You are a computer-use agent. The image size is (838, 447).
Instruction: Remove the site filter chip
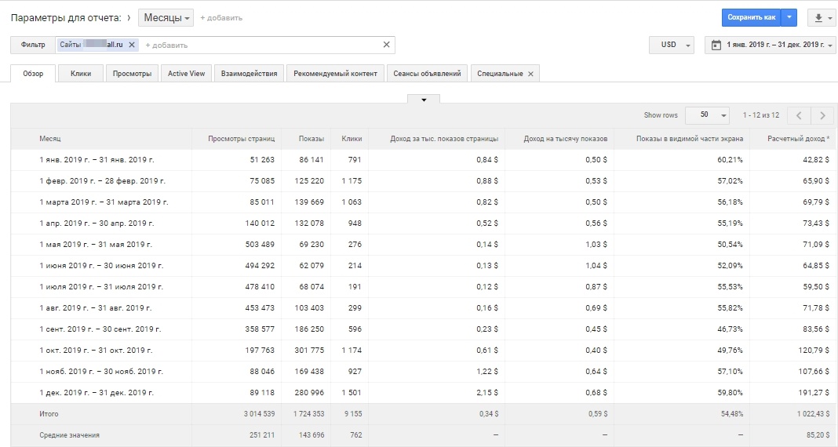pyautogui.click(x=132, y=45)
